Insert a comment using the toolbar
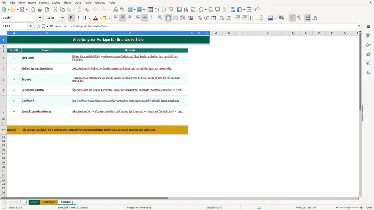374x210 pixels. pyautogui.click(x=218, y=10)
